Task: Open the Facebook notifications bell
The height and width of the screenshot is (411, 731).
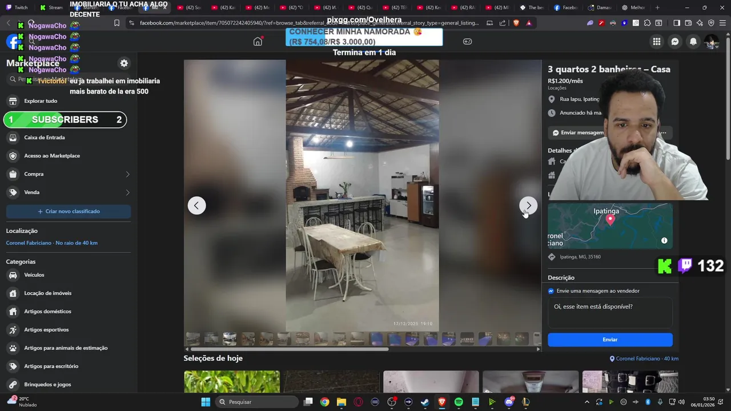Action: pyautogui.click(x=693, y=42)
